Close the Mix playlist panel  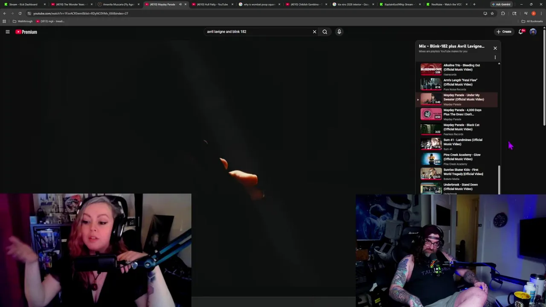click(x=495, y=48)
